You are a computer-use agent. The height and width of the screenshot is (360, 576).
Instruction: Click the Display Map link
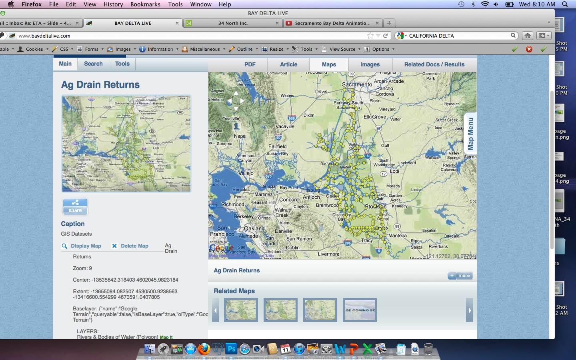pyautogui.click(x=82, y=246)
